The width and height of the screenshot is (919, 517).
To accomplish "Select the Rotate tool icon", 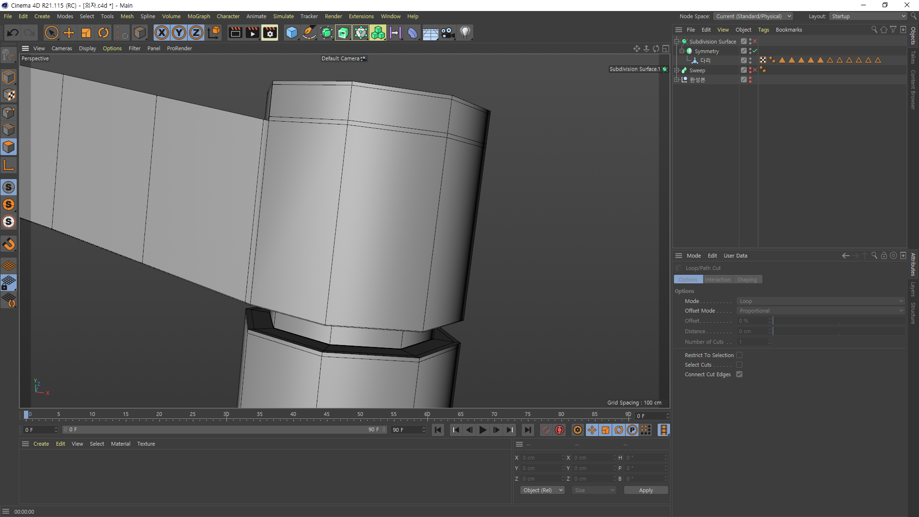I will 103,33.
